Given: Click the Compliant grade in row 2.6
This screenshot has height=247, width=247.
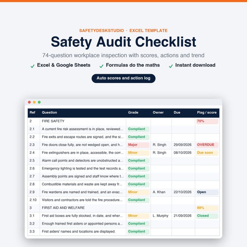Looking at the screenshot, I should coord(138,169).
